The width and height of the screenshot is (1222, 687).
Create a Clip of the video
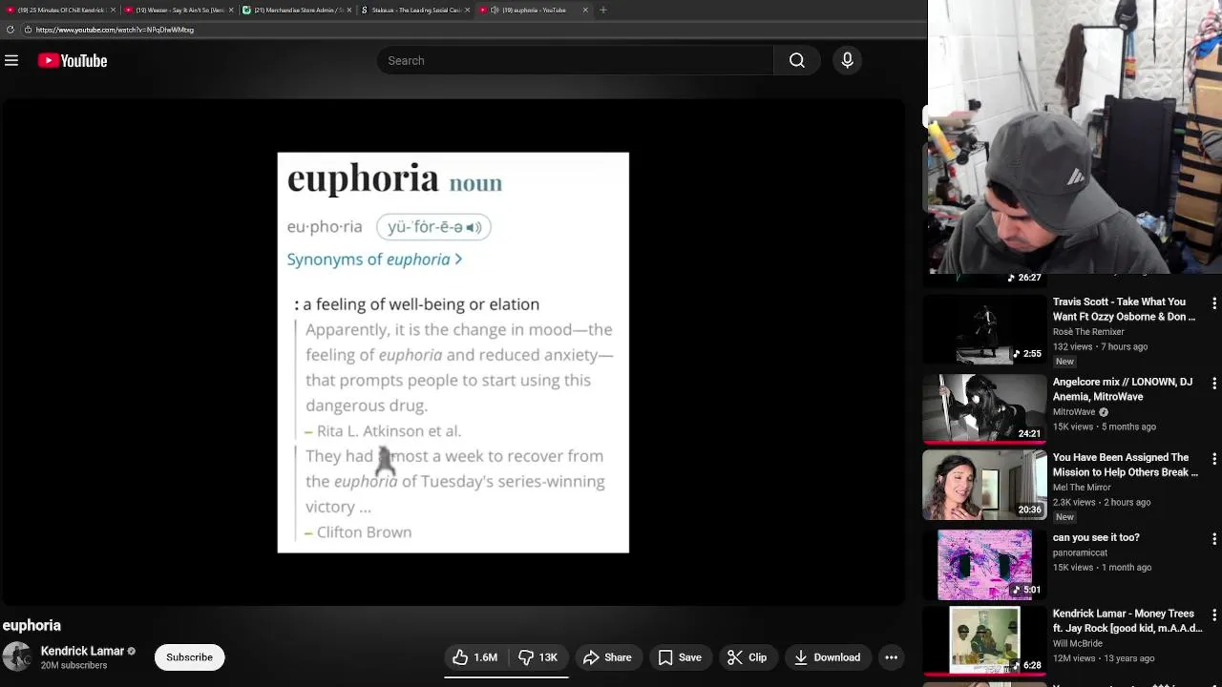747,657
